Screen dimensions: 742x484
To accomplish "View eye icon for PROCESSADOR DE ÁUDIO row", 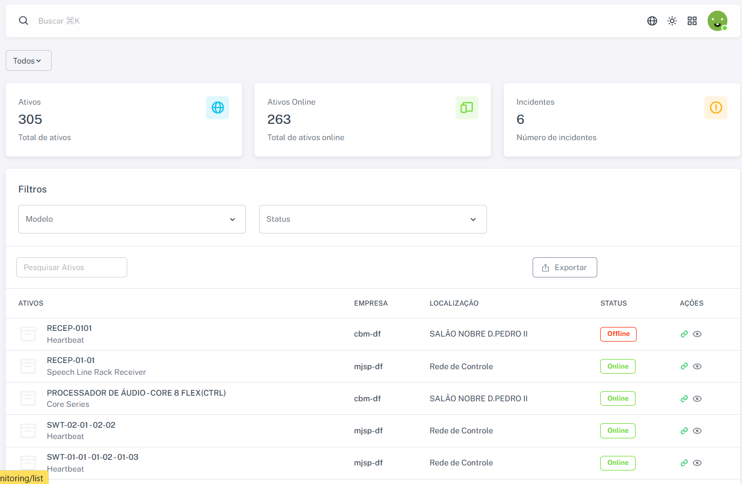I will tap(697, 398).
